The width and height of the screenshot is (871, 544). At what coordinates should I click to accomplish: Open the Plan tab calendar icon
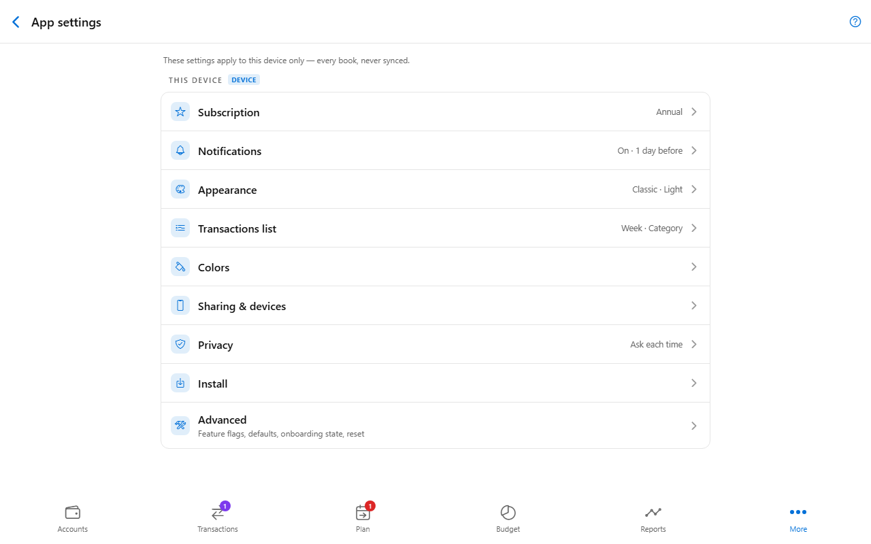click(363, 513)
